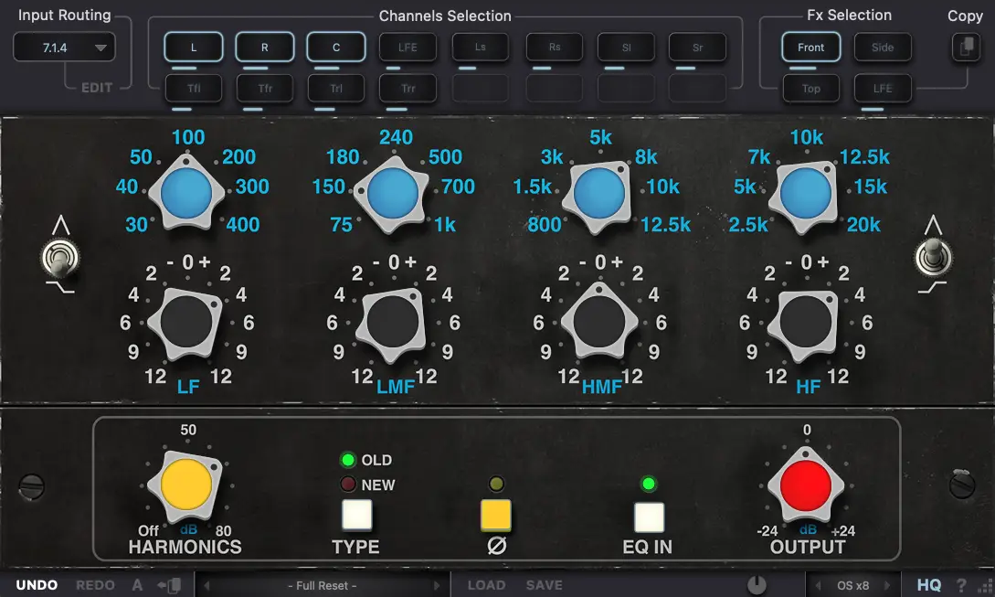Click the small knob icon in bottom bar
The image size is (995, 597).
point(756,585)
